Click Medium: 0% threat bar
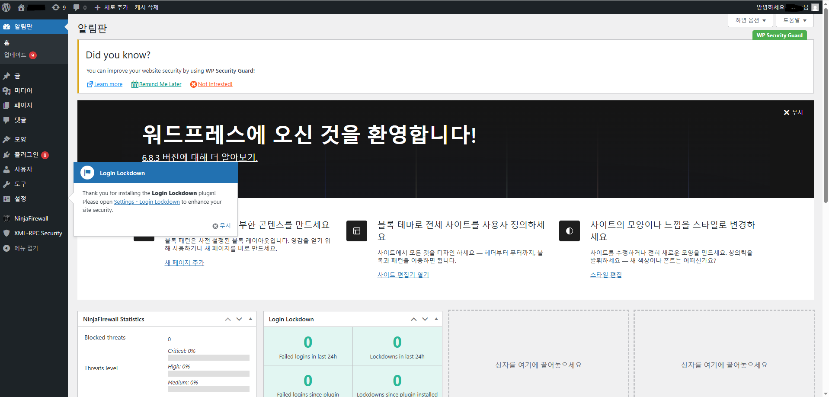 pos(208,389)
